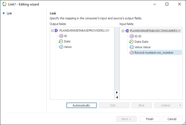This screenshot has height=125, width=186.
Task: Collapse the PLAINDATAMETABASEPROVIDER2.O1 tree node
Action: 52,31
